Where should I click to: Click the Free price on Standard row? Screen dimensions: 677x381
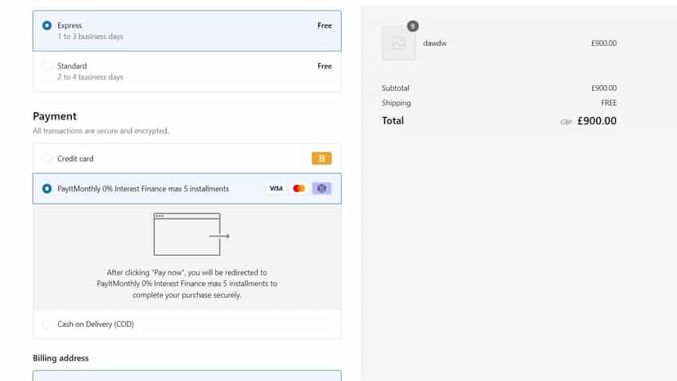pos(325,66)
